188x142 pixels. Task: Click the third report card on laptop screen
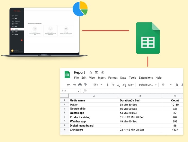(66, 31)
